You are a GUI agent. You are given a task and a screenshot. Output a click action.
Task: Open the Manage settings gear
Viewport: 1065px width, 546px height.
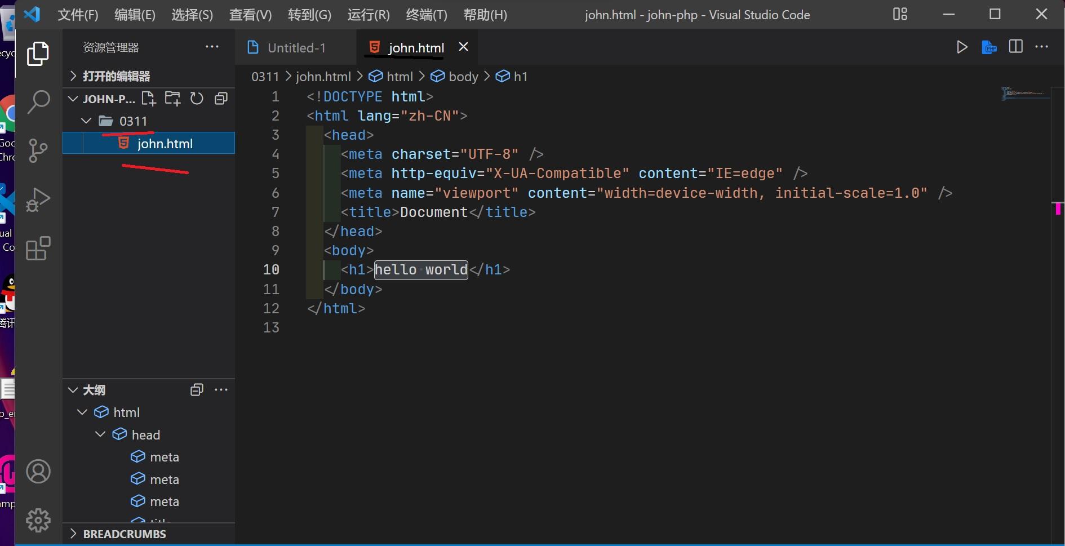click(38, 521)
